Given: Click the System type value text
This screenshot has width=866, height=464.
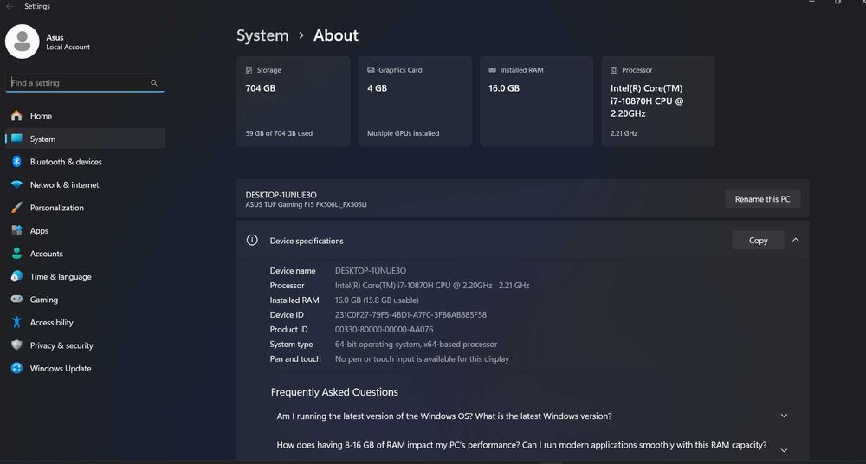Looking at the screenshot, I should 416,345.
